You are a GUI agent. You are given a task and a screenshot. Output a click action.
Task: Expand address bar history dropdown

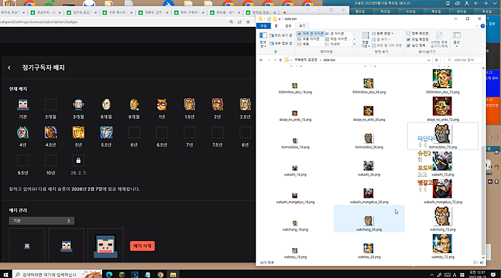[428, 60]
